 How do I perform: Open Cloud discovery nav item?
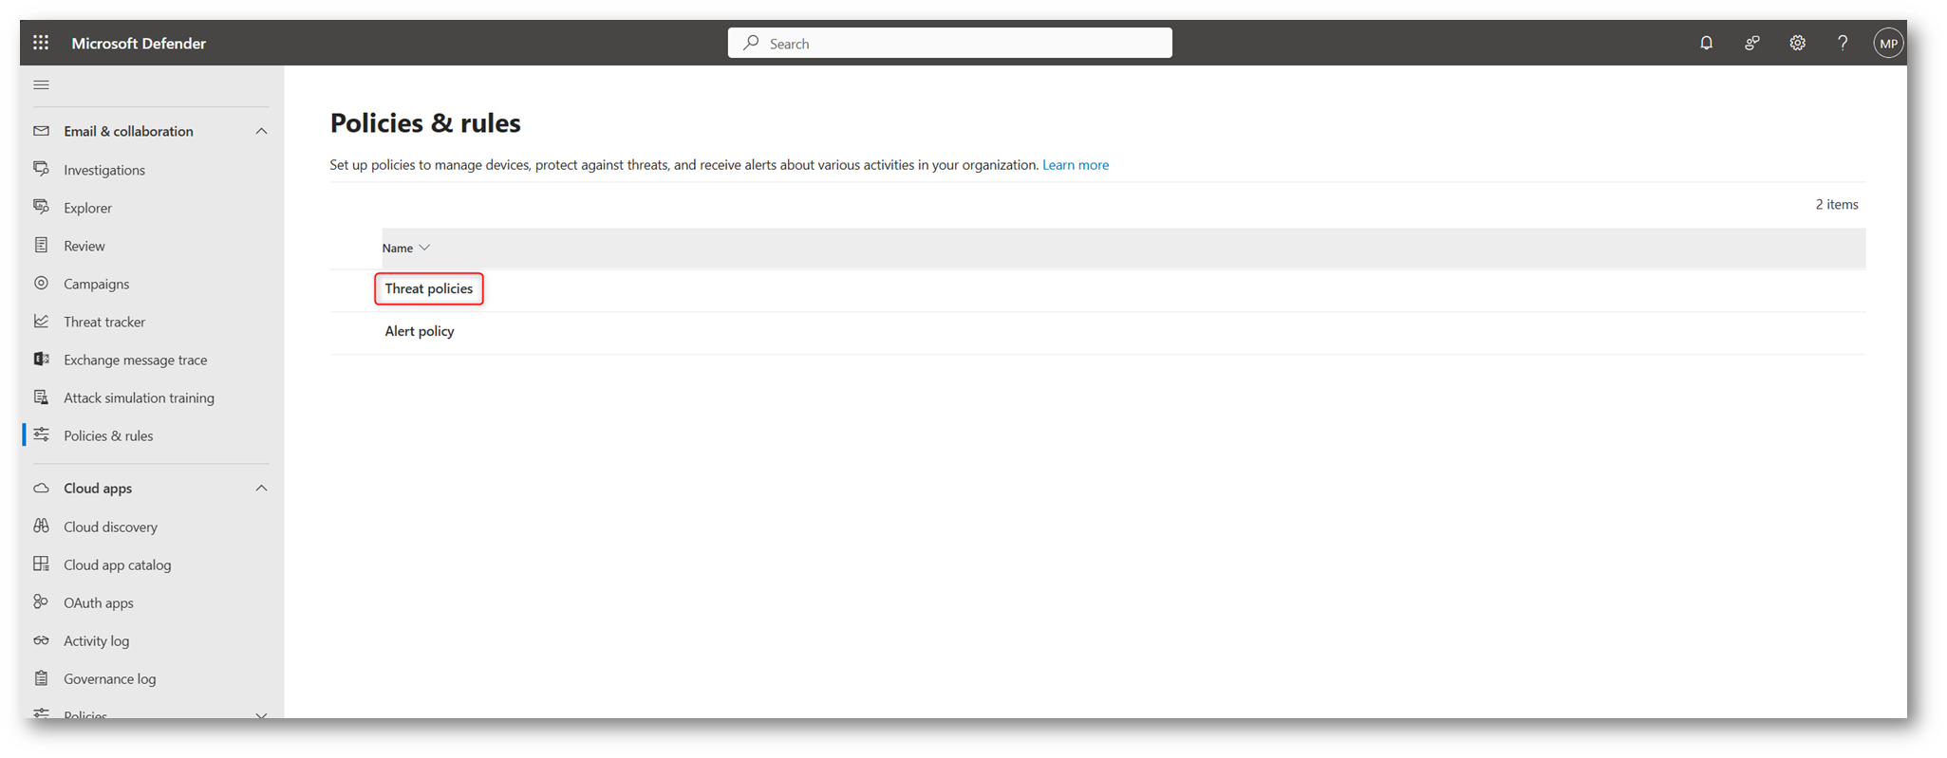click(x=110, y=527)
